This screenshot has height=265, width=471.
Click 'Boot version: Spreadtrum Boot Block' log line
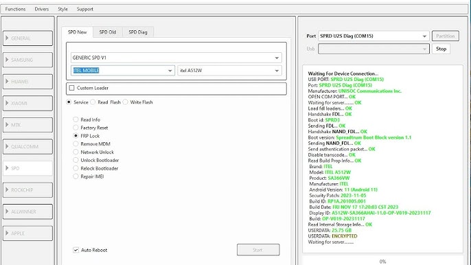tap(360, 137)
